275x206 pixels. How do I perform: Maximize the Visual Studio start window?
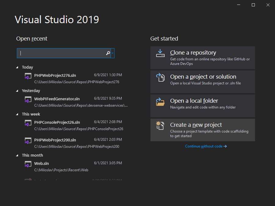[253, 5]
